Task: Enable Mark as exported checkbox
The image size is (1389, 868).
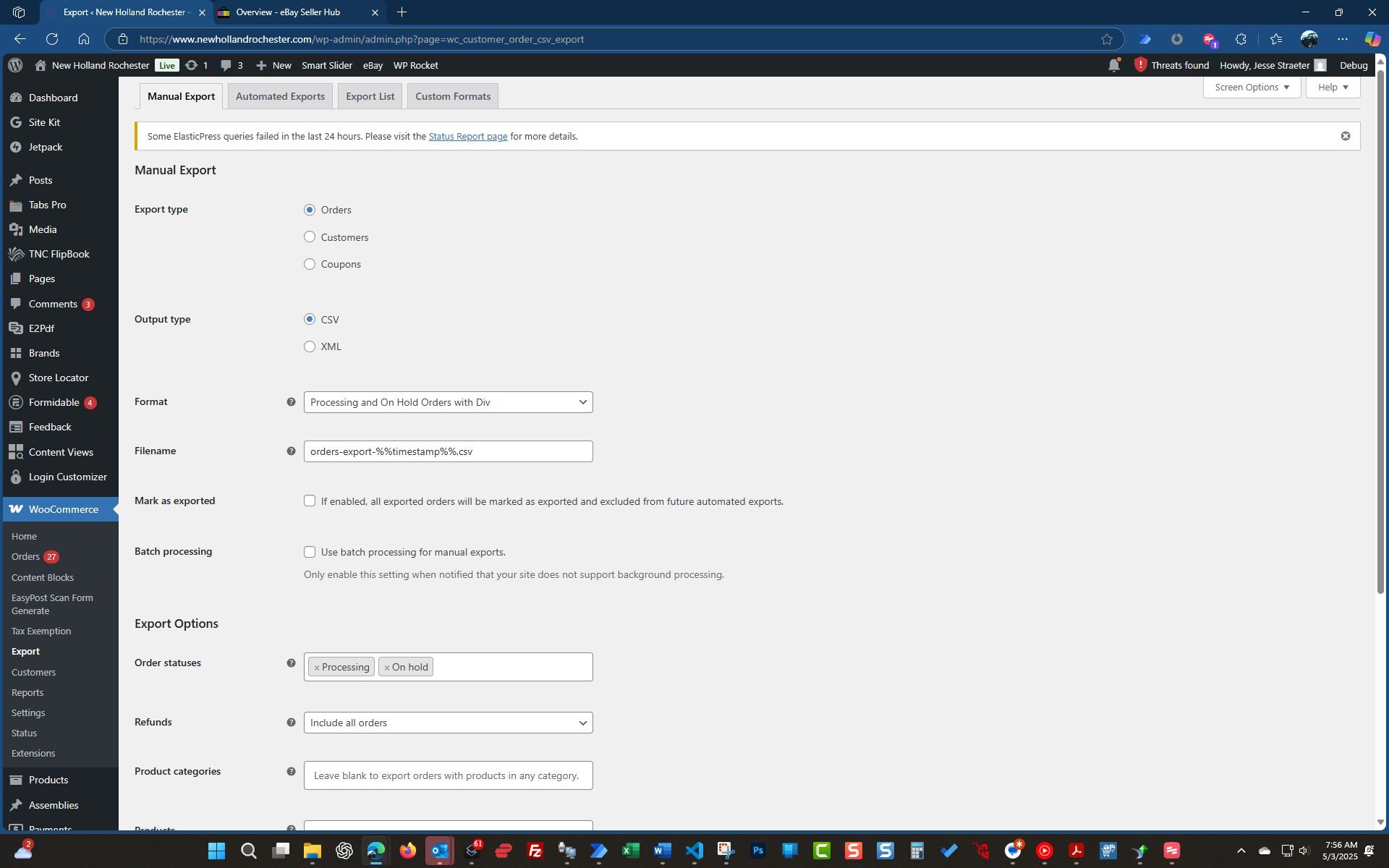Action: 310,501
